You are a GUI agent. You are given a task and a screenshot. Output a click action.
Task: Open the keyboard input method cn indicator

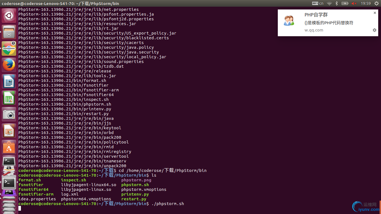318,3
